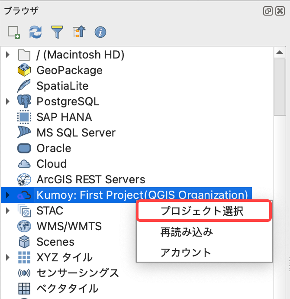Click the Kumoy cloud icon

pos(24,195)
